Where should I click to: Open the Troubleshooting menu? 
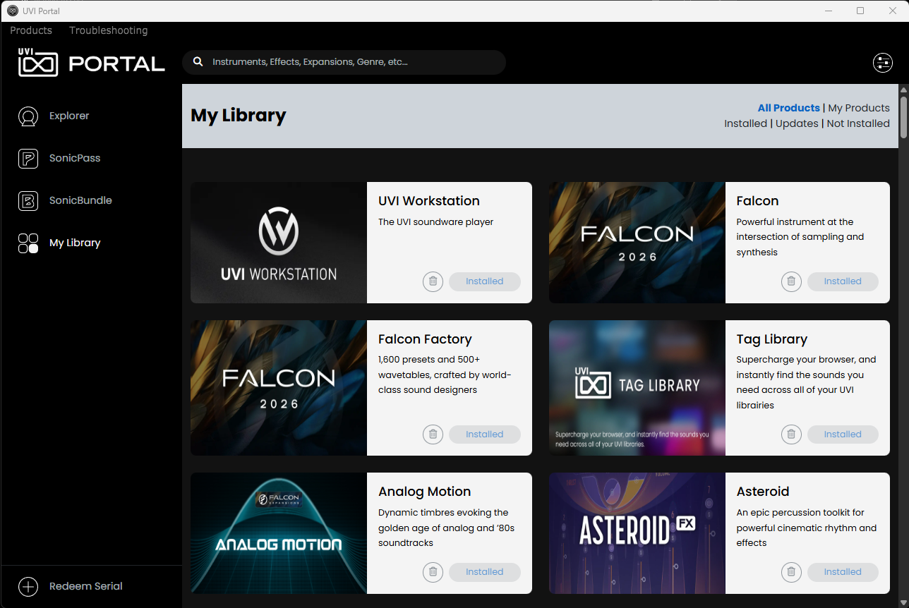pos(109,30)
